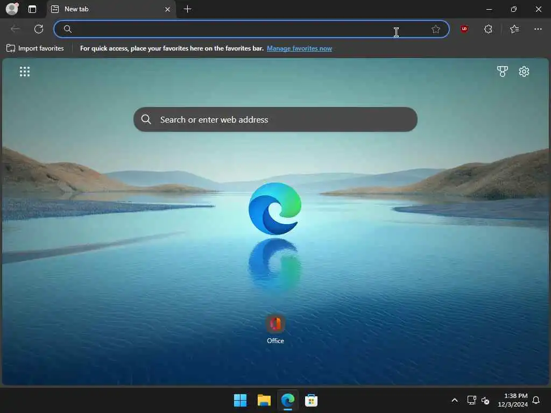Open the Windows Start menu
This screenshot has width=551, height=413.
click(241, 400)
